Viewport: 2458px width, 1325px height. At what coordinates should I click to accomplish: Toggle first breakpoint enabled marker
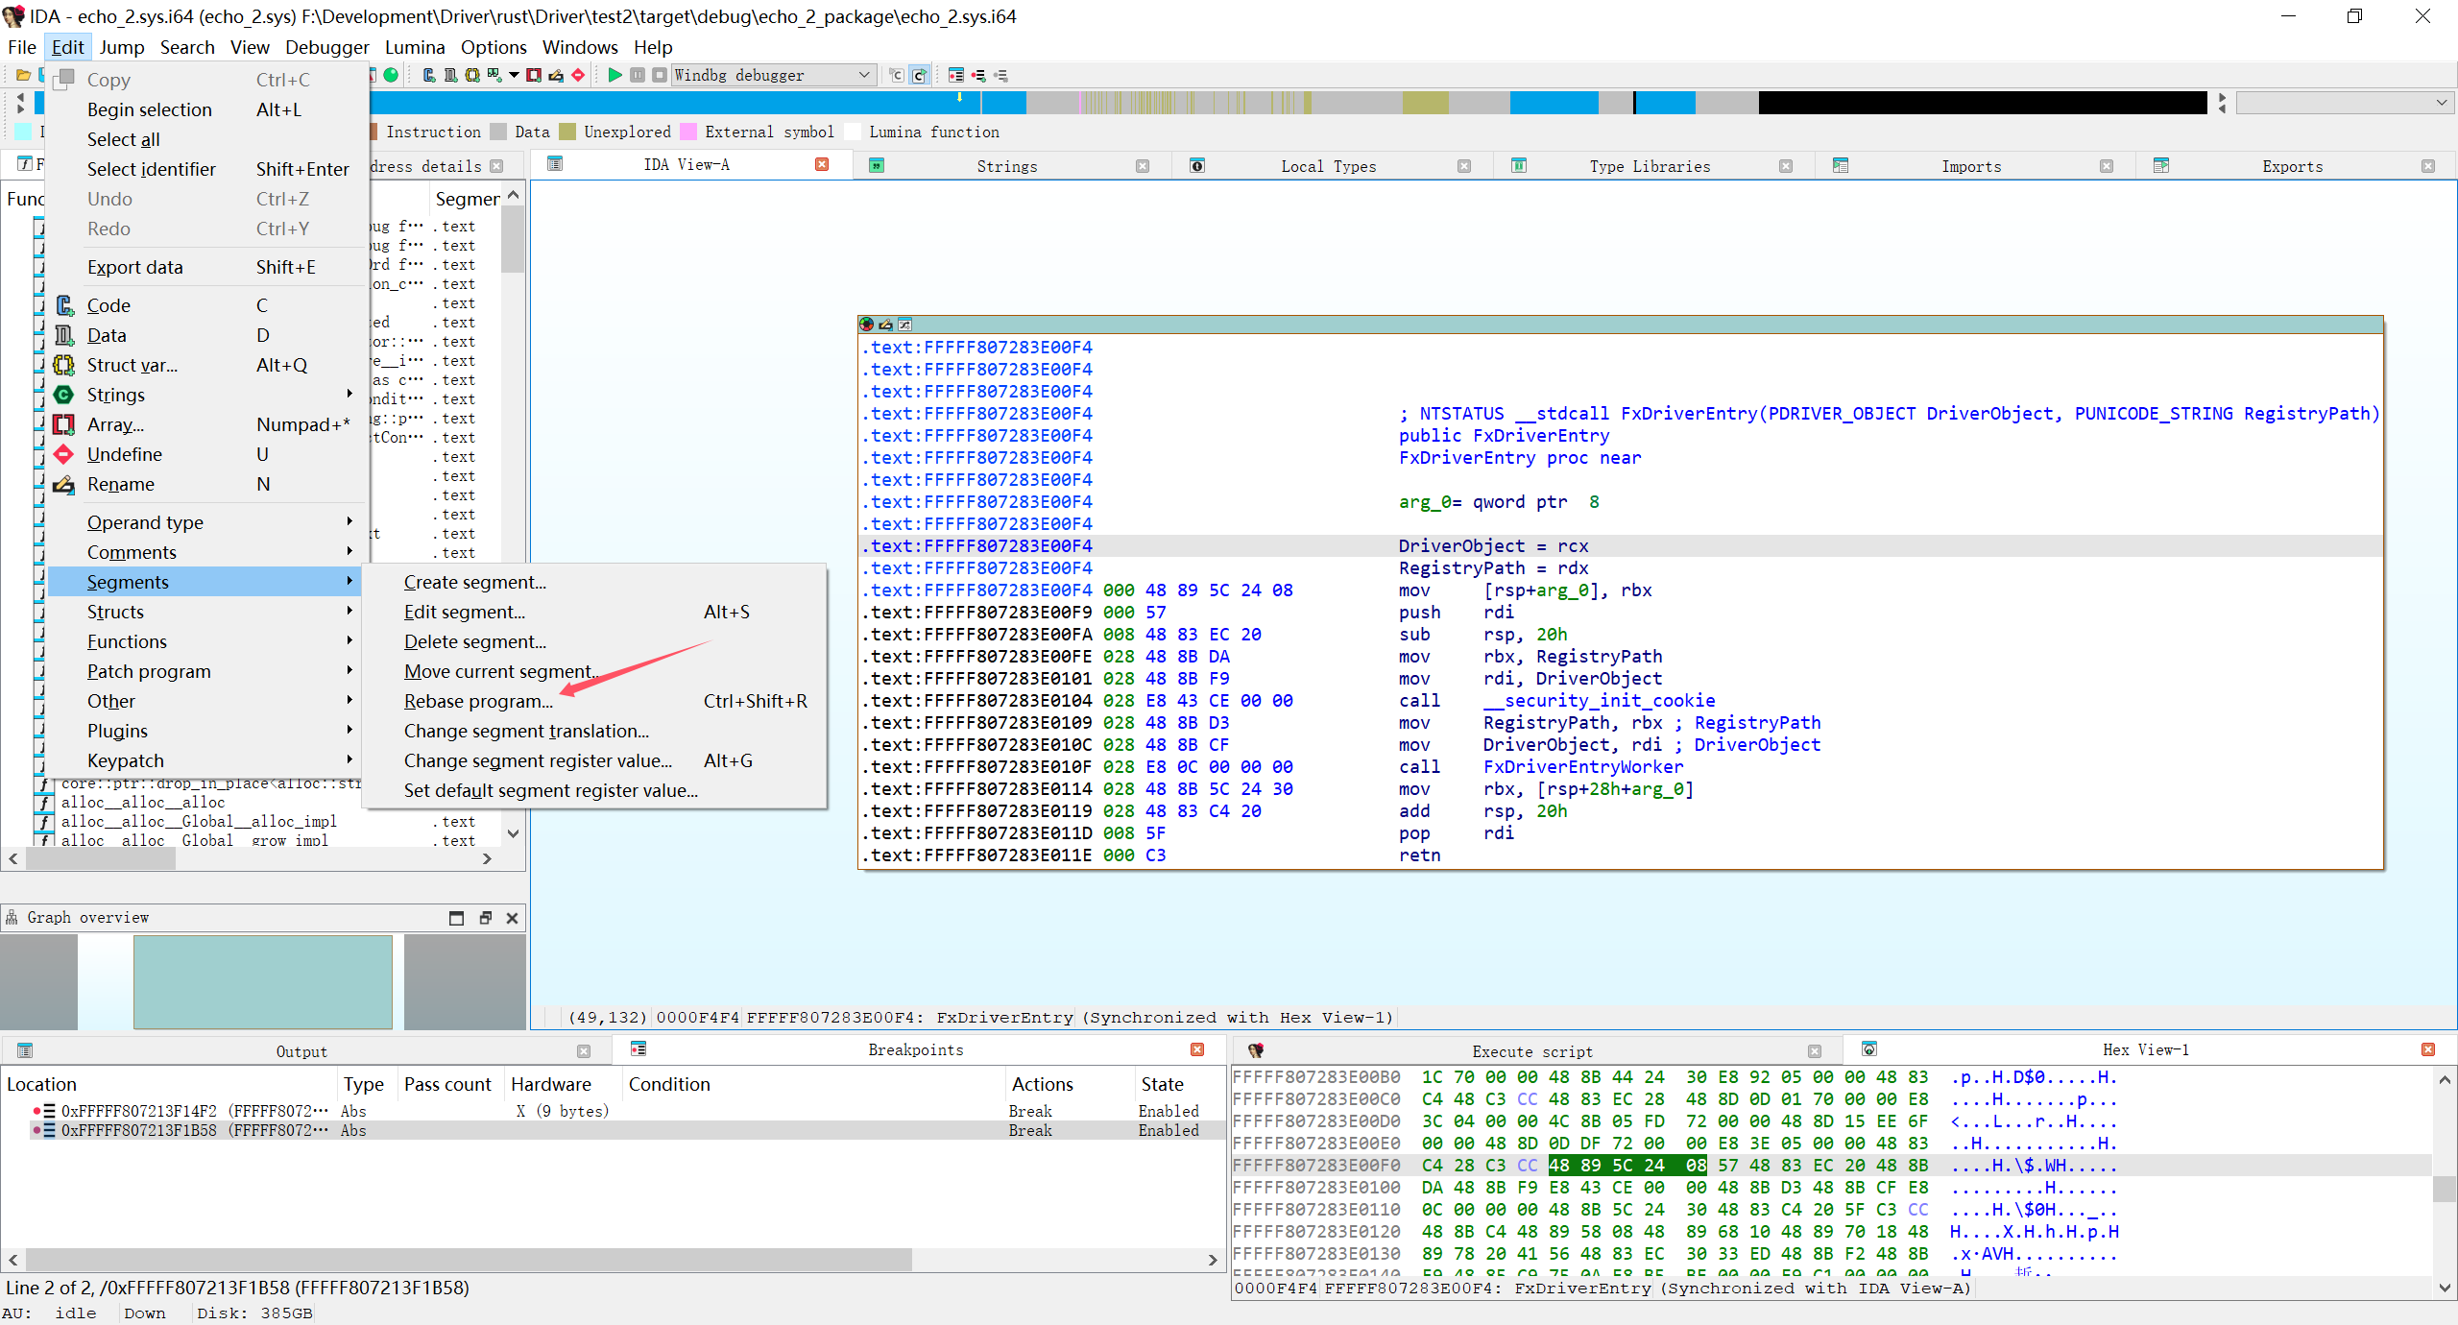(36, 1111)
